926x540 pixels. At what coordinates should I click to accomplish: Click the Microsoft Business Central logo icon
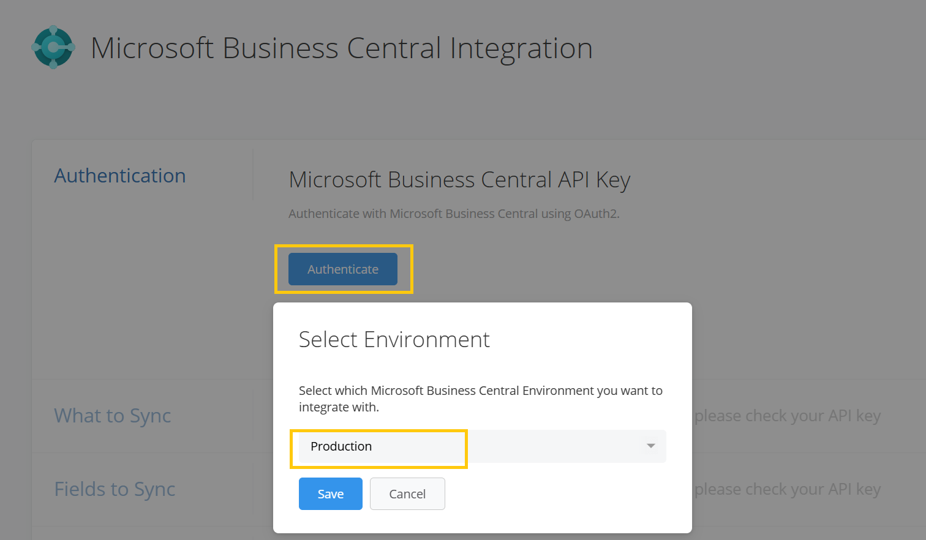53,47
